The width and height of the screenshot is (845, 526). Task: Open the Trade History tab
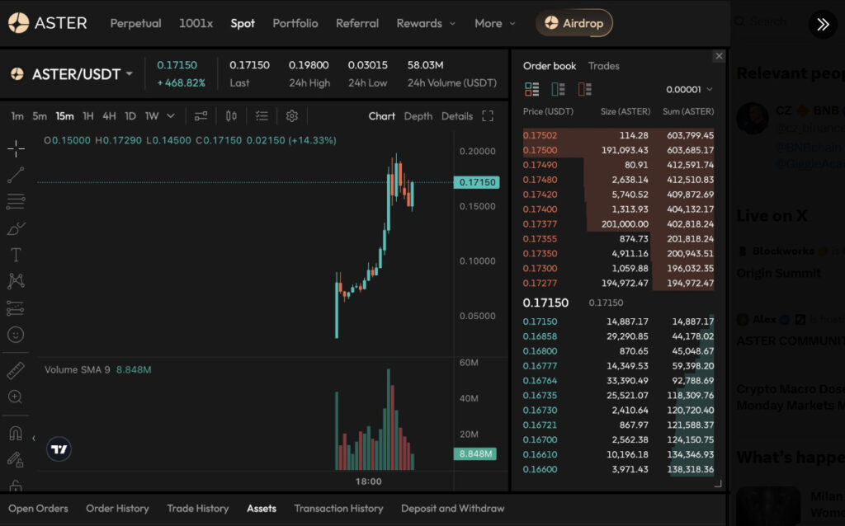(x=197, y=509)
